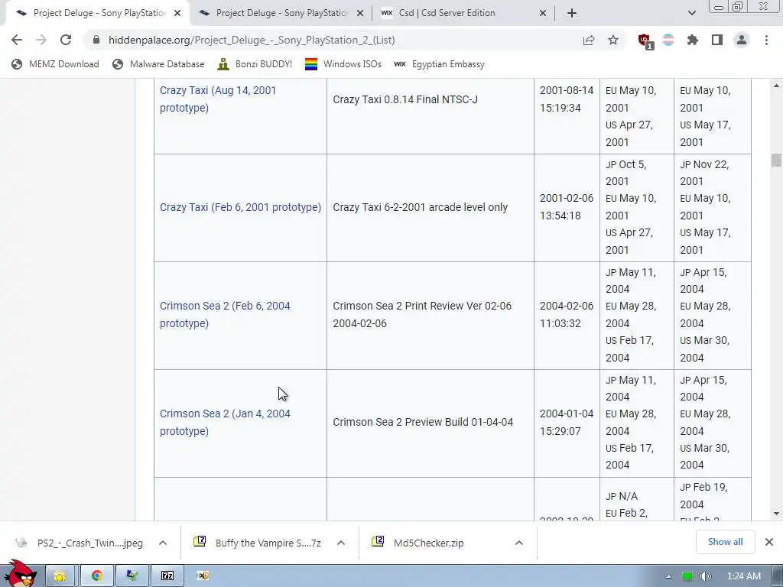Select timestamp 2001-02-06 13:54:18
The height and width of the screenshot is (587, 783).
coord(567,206)
